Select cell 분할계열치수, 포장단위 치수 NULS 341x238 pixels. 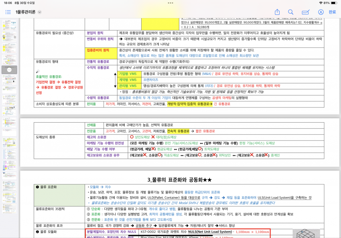pos(112,232)
